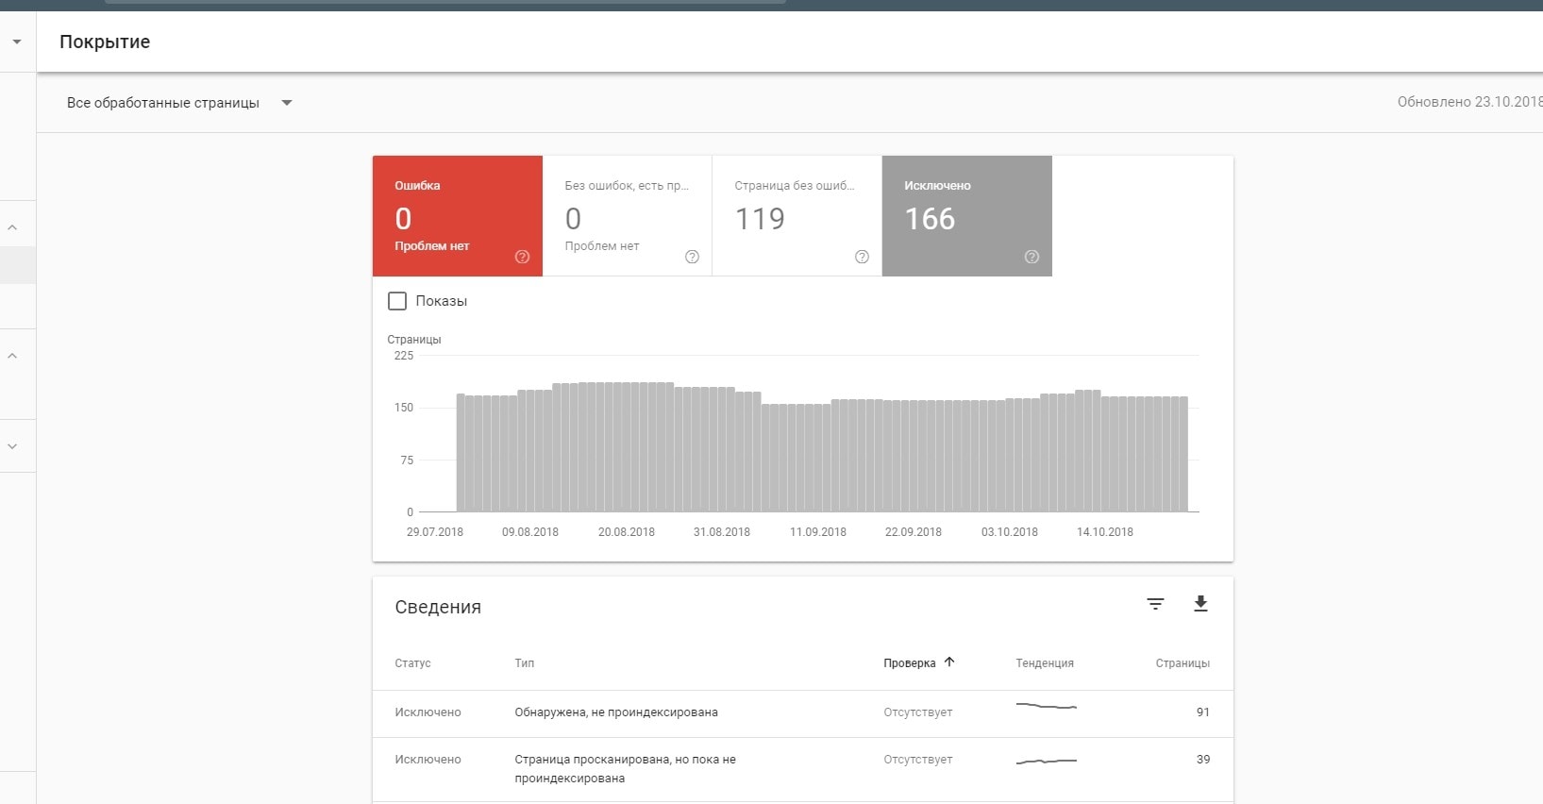Viewport: 1543px width, 804px height.
Task: Open help icon on 'Страница без ошиб...' card
Action: [x=862, y=257]
